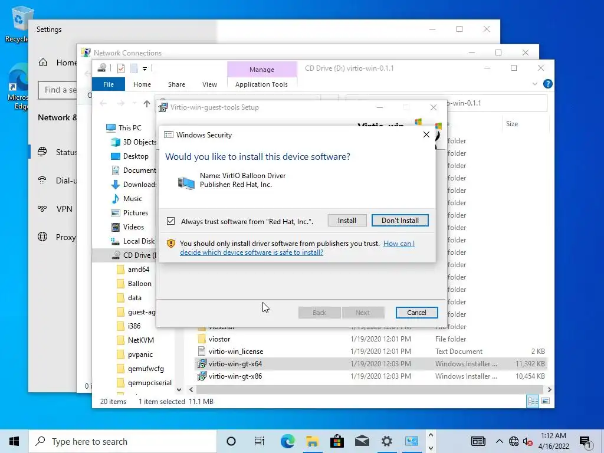Open Task View on the taskbar
This screenshot has width=604, height=453.
coord(260,441)
